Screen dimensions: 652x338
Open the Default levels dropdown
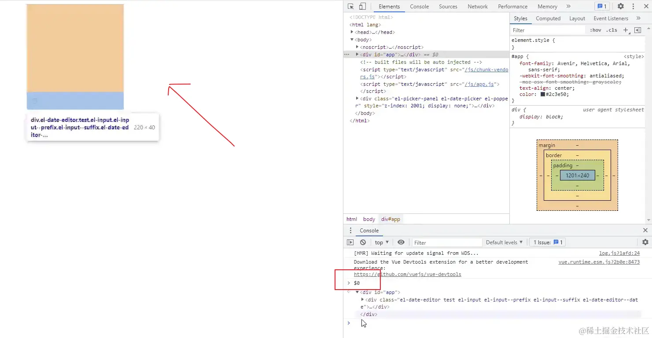click(504, 242)
